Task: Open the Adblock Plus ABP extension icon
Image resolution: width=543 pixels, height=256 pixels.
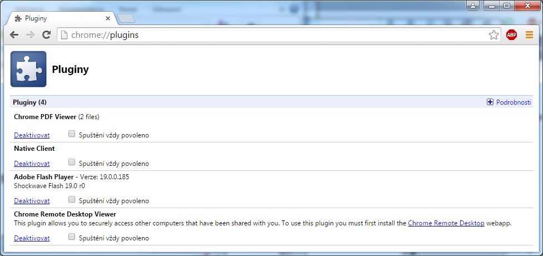Action: (511, 35)
